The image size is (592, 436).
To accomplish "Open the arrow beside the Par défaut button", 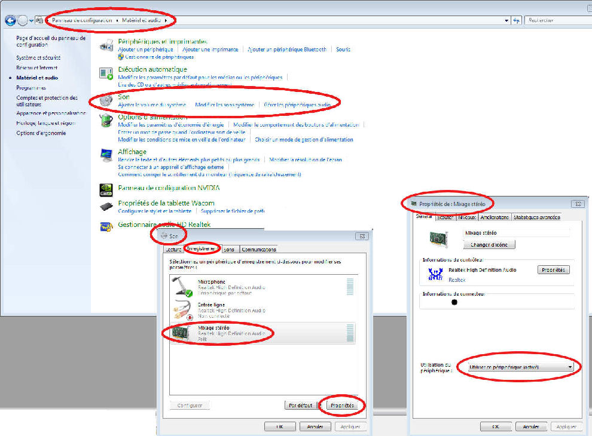I will [x=320, y=406].
